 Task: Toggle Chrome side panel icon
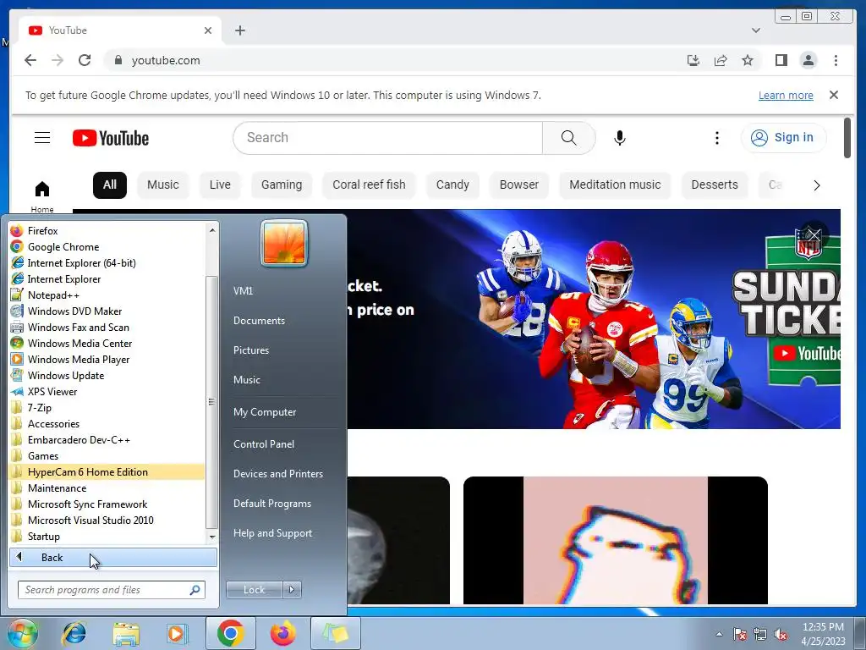coord(781,60)
